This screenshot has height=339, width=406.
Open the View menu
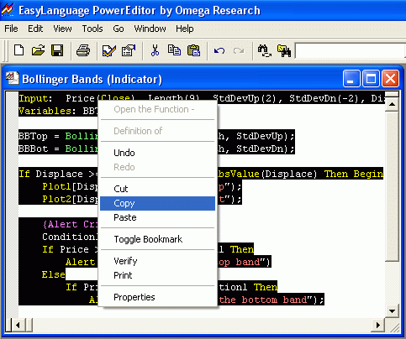point(62,29)
